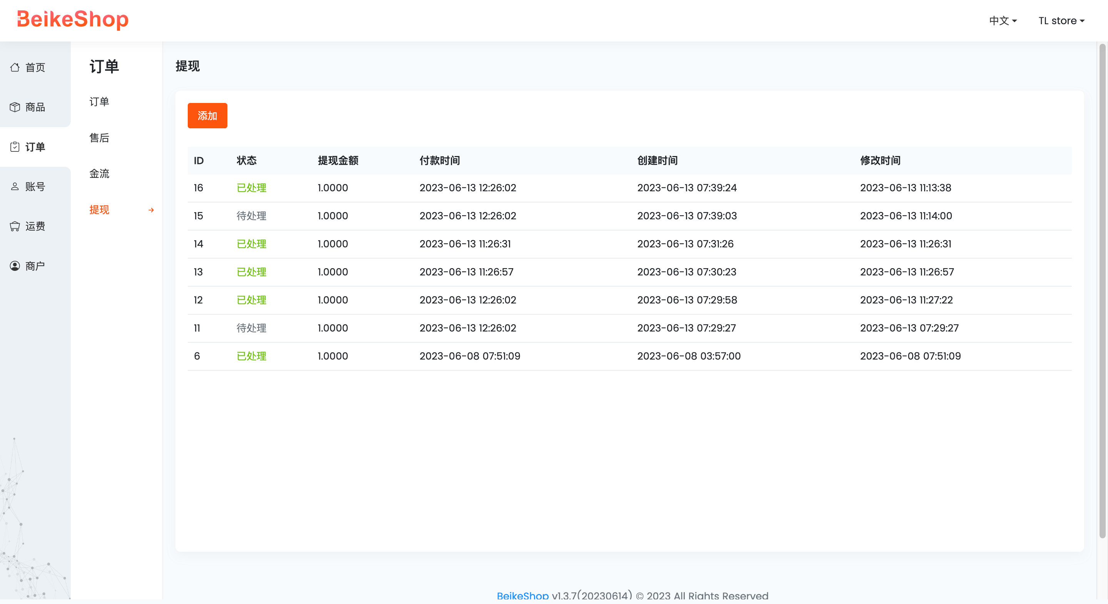Open the 金流 submenu item
This screenshot has width=1108, height=604.
(x=99, y=174)
